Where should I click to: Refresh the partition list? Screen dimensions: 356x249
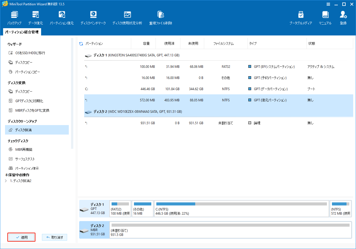[81, 43]
